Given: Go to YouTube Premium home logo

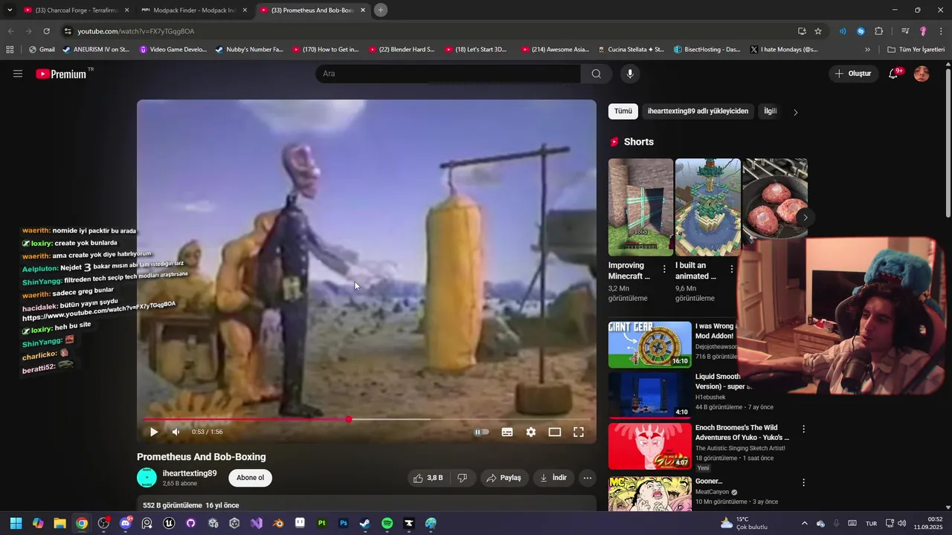Looking at the screenshot, I should tap(62, 74).
